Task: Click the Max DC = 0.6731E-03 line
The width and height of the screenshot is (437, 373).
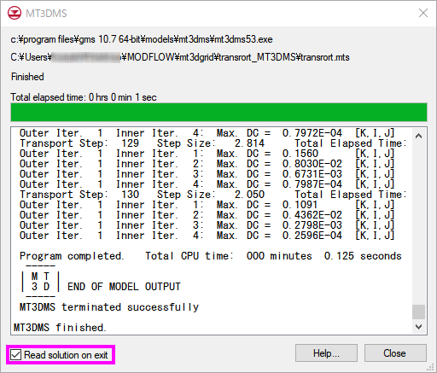Action: (207, 174)
